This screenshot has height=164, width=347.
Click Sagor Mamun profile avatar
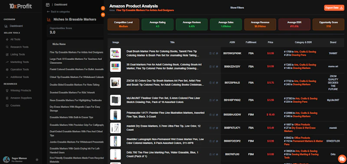pos(6,160)
